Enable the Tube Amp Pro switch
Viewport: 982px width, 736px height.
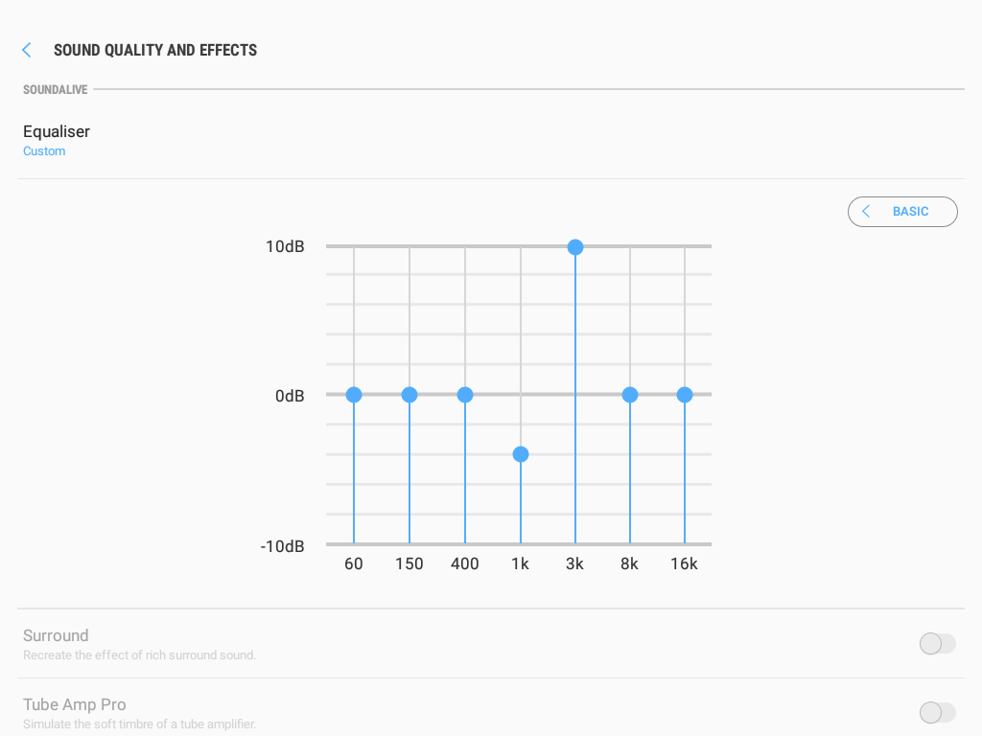tap(938, 712)
